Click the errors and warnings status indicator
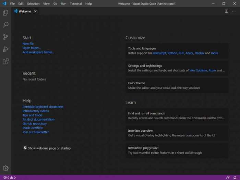Image resolution: width=240 pixels, height=180 pixels. 10,177
